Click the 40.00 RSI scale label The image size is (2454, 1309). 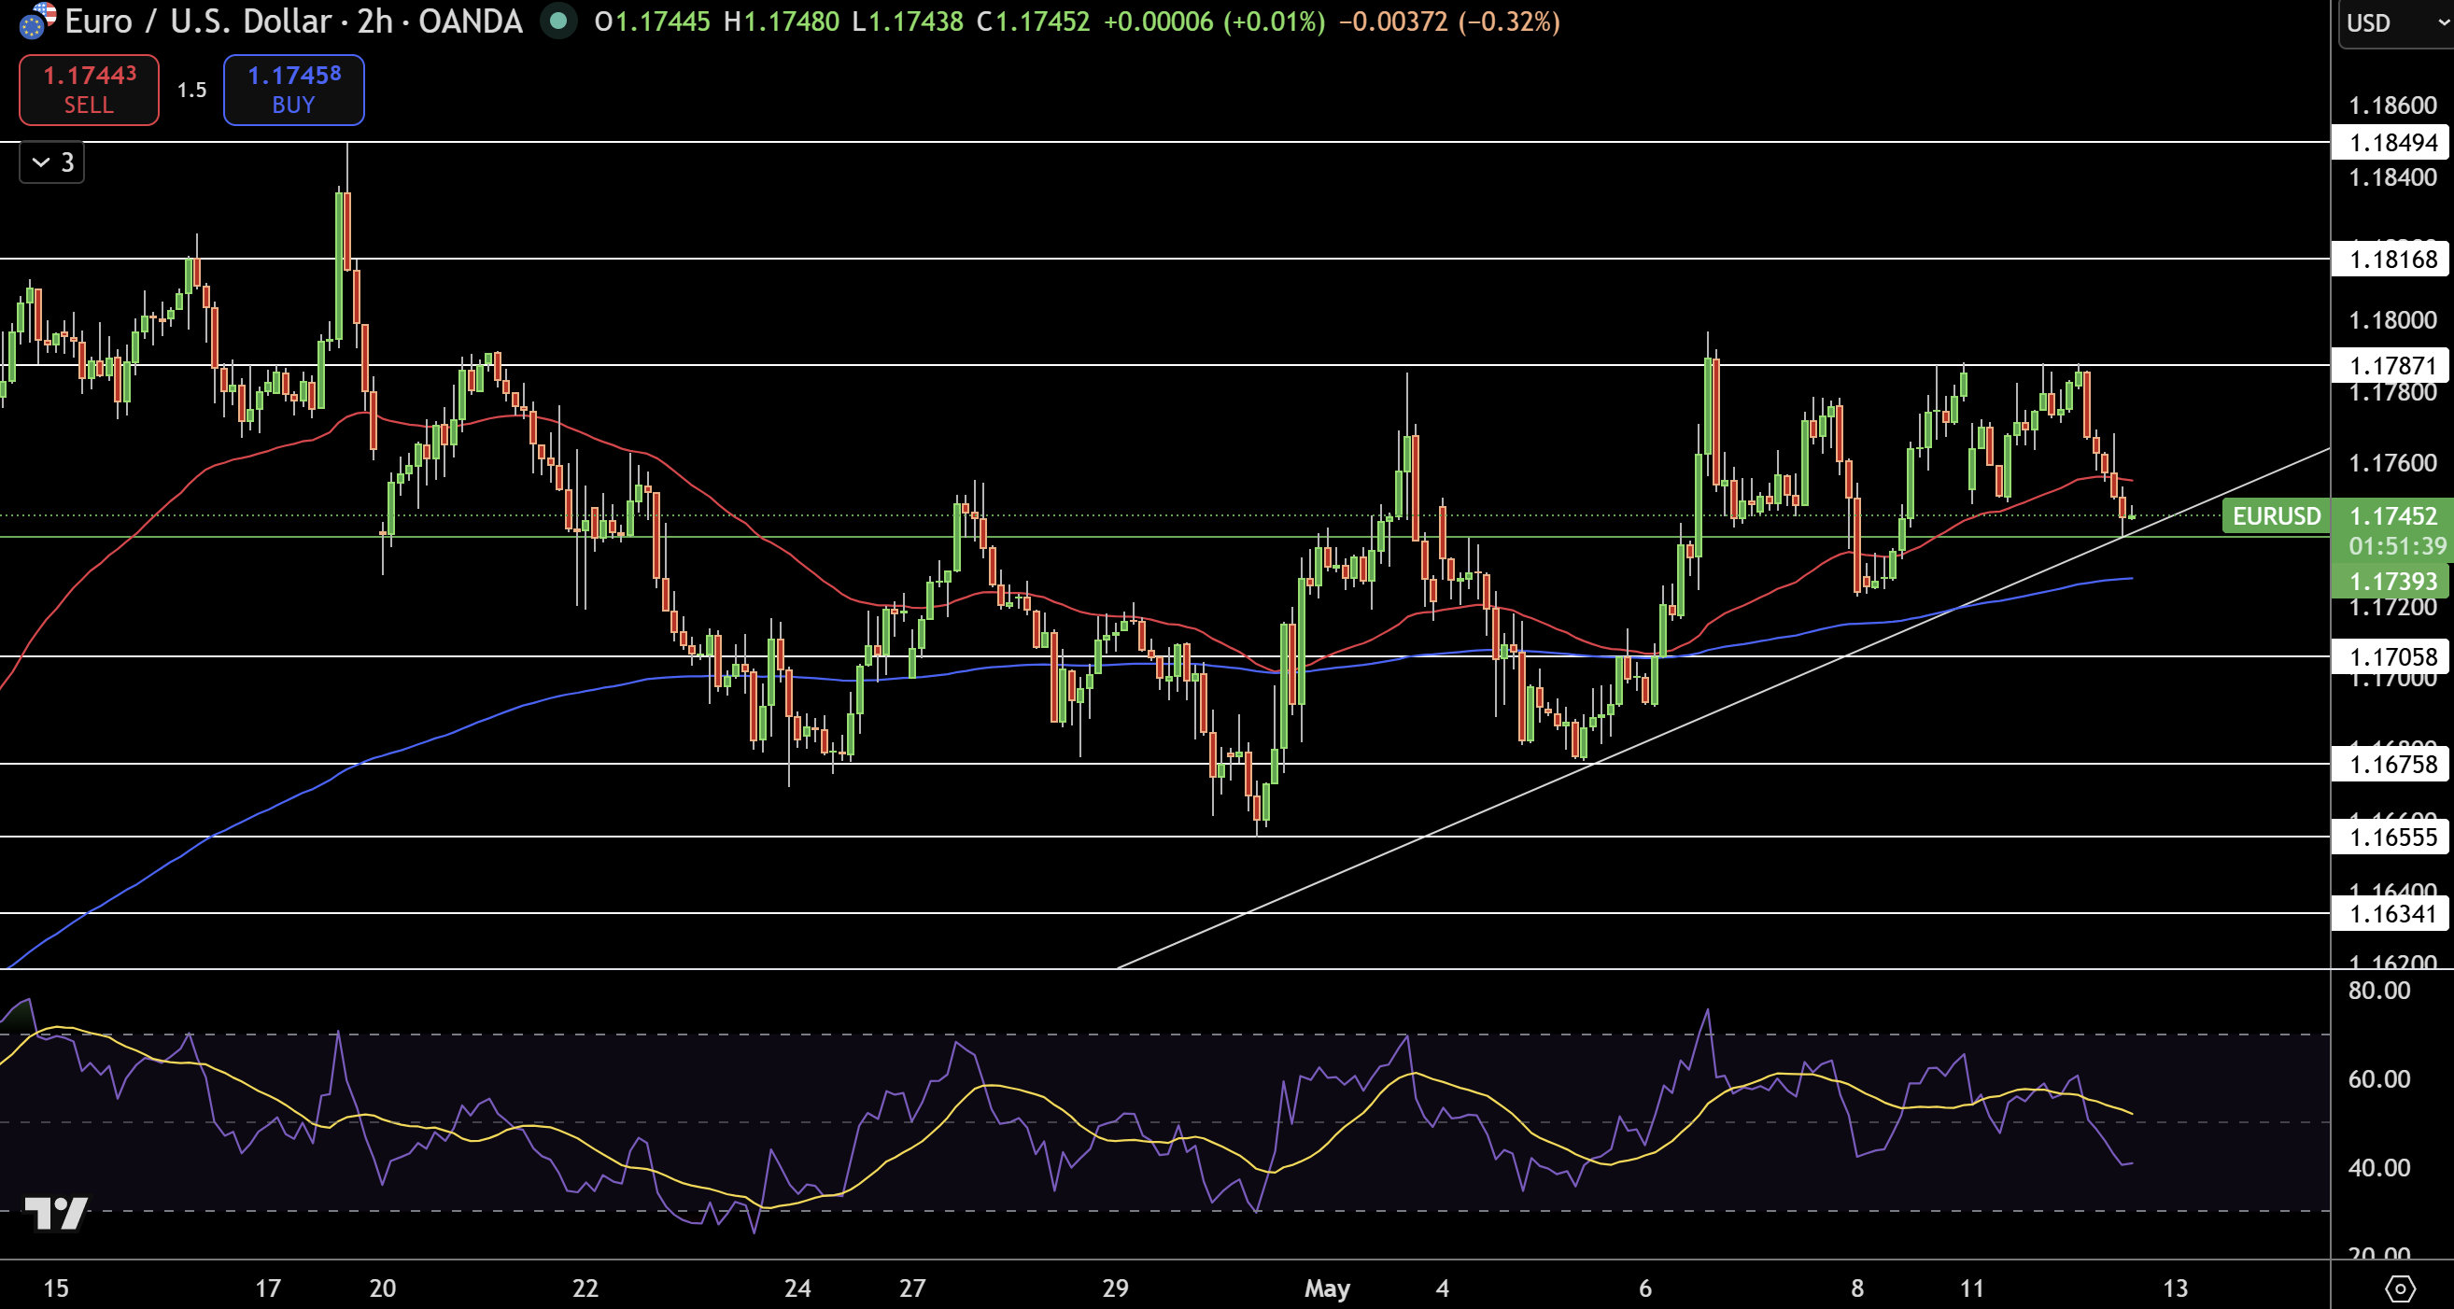(2378, 1168)
